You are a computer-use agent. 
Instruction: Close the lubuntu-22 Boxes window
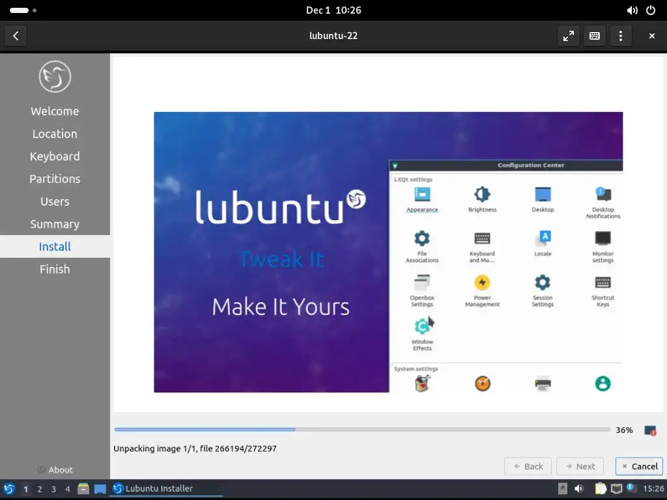(x=651, y=36)
